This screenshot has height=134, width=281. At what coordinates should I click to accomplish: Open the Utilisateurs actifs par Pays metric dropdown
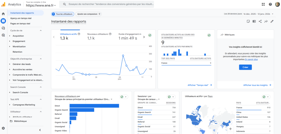(194, 96)
